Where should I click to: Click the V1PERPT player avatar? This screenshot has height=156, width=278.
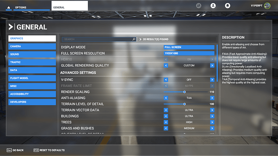(267, 6)
